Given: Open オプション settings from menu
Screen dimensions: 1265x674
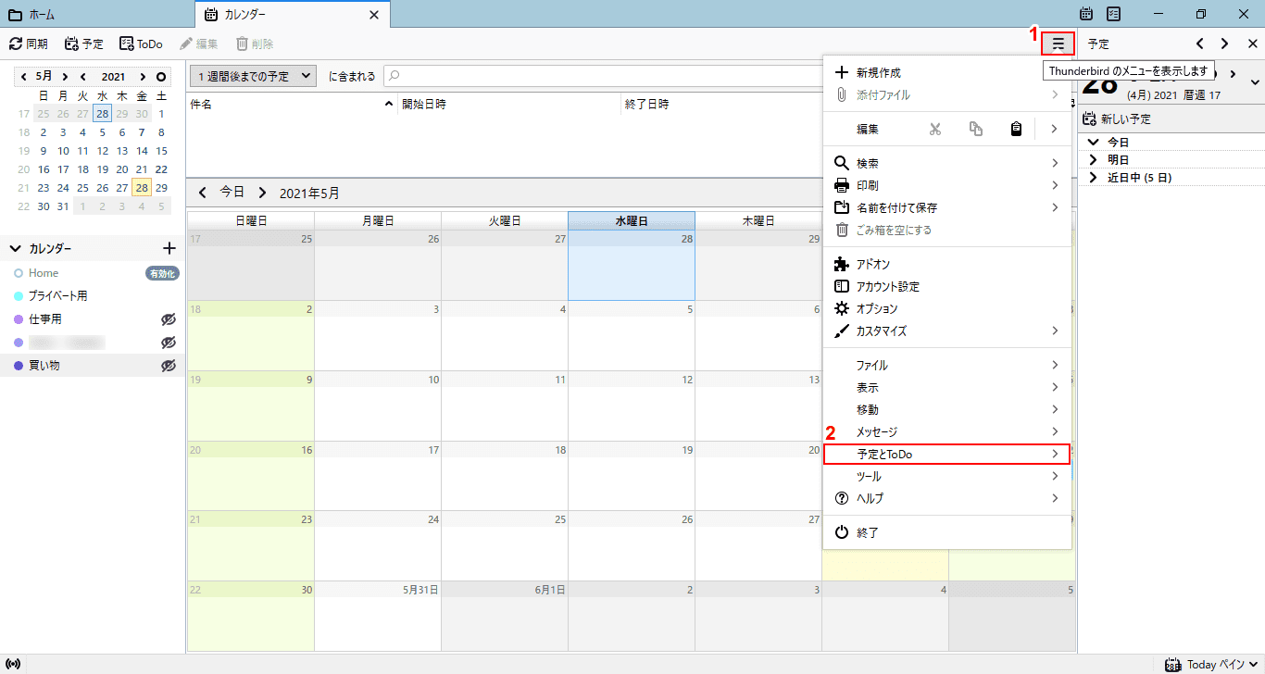Looking at the screenshot, I should pyautogui.click(x=947, y=308).
